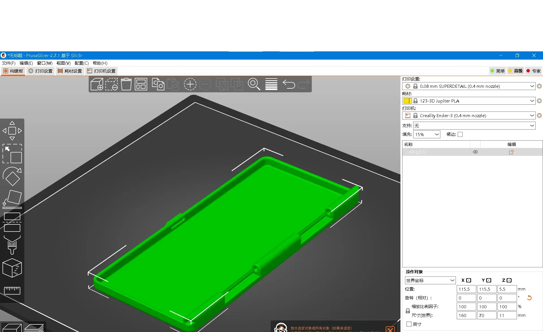Activate the Cut tool
The width and height of the screenshot is (543, 332).
coord(12,222)
